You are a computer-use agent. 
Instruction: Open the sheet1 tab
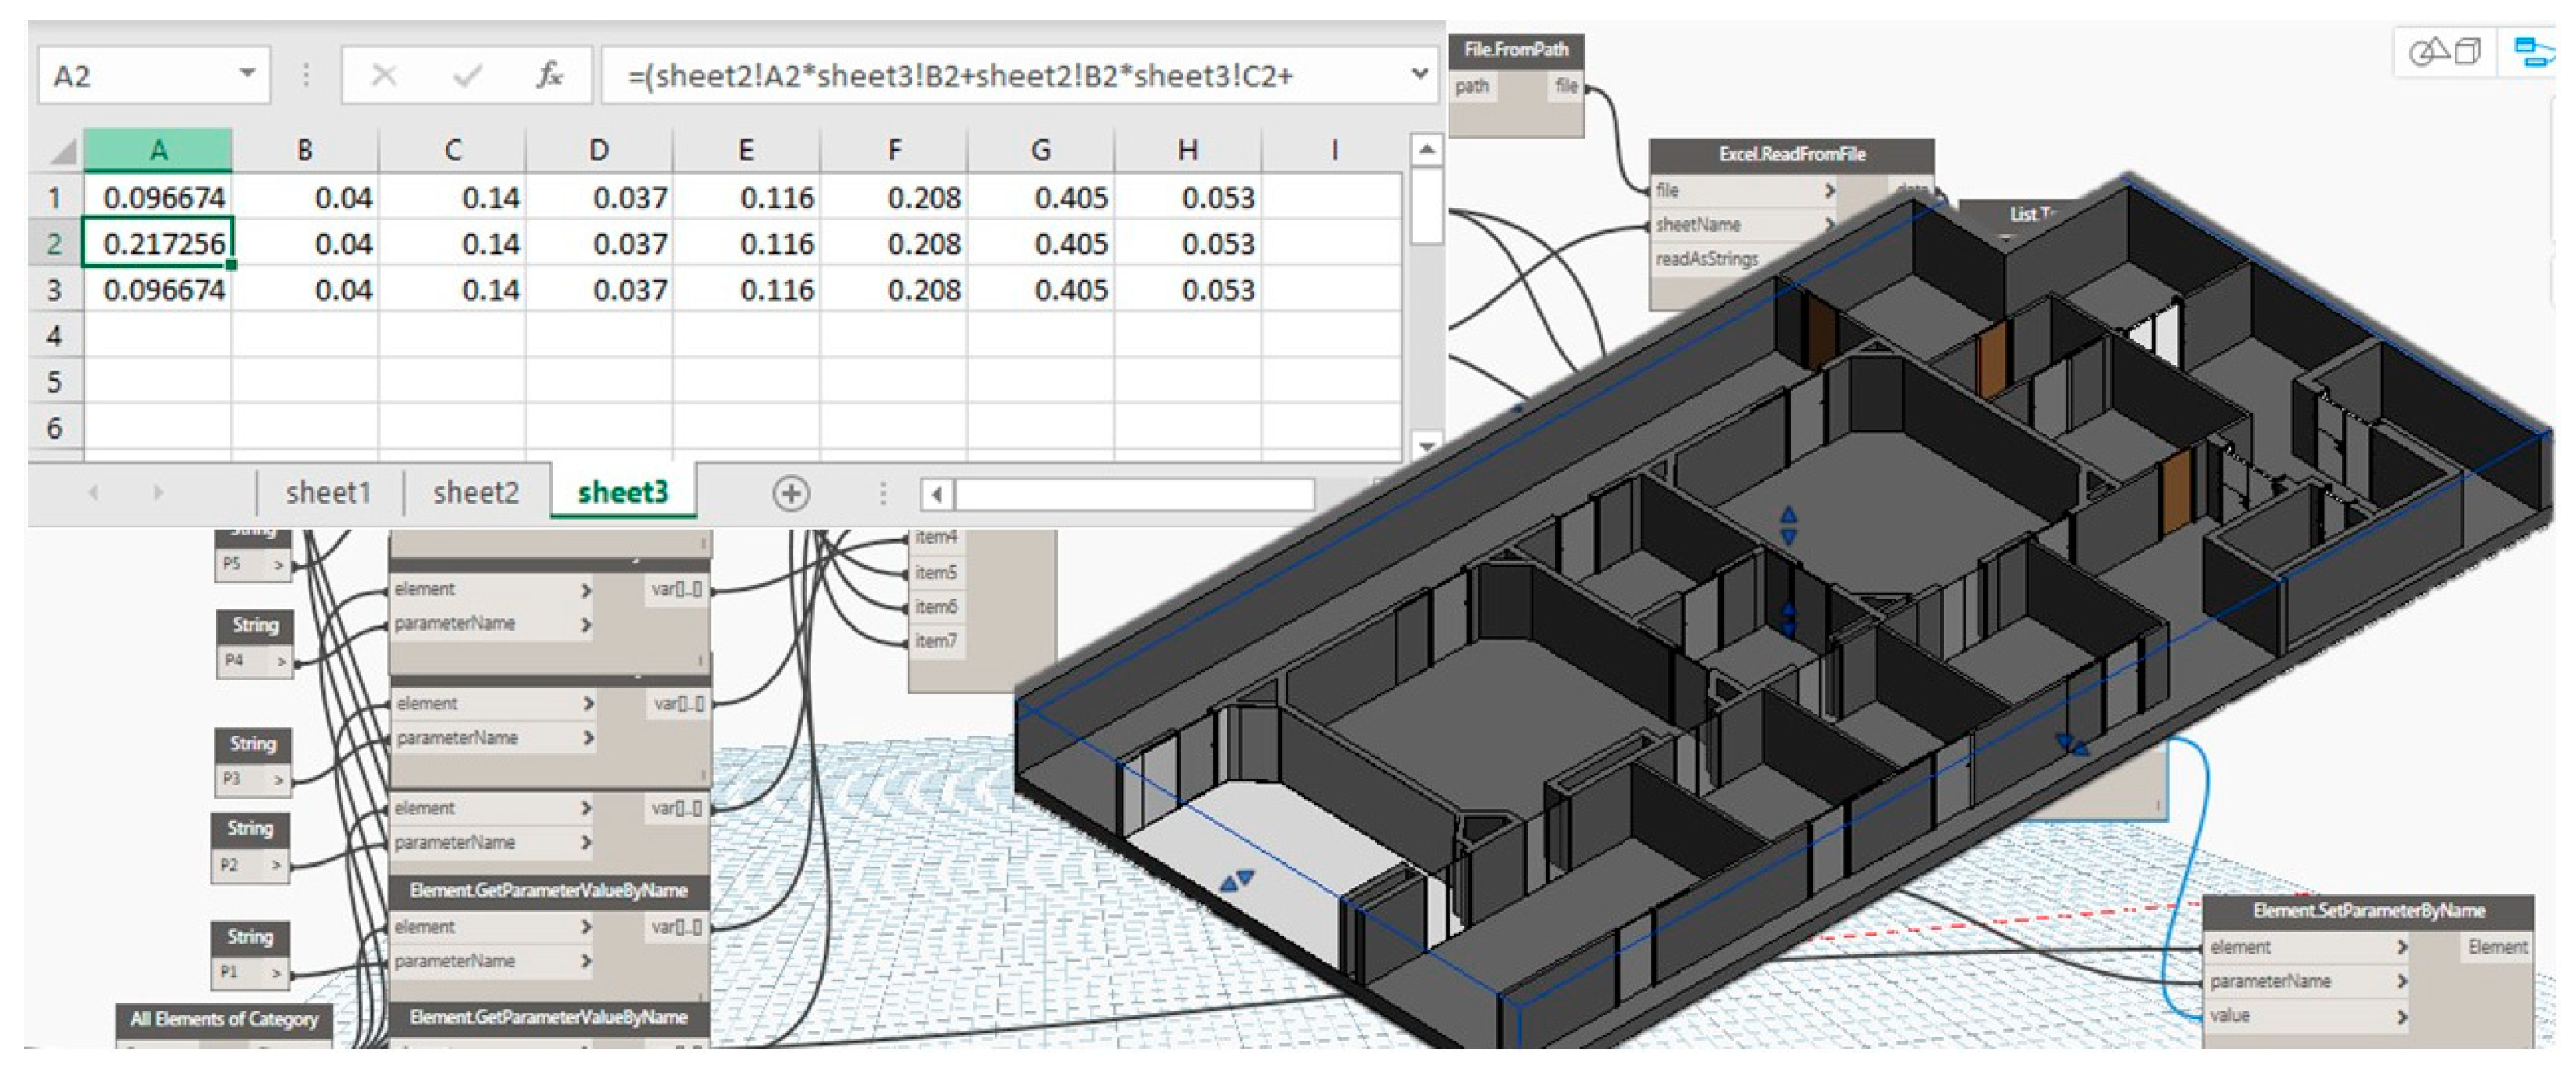click(328, 492)
